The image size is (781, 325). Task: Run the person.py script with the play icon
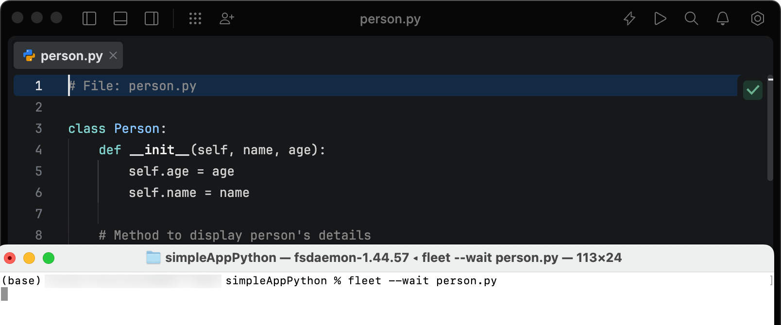[x=660, y=19]
